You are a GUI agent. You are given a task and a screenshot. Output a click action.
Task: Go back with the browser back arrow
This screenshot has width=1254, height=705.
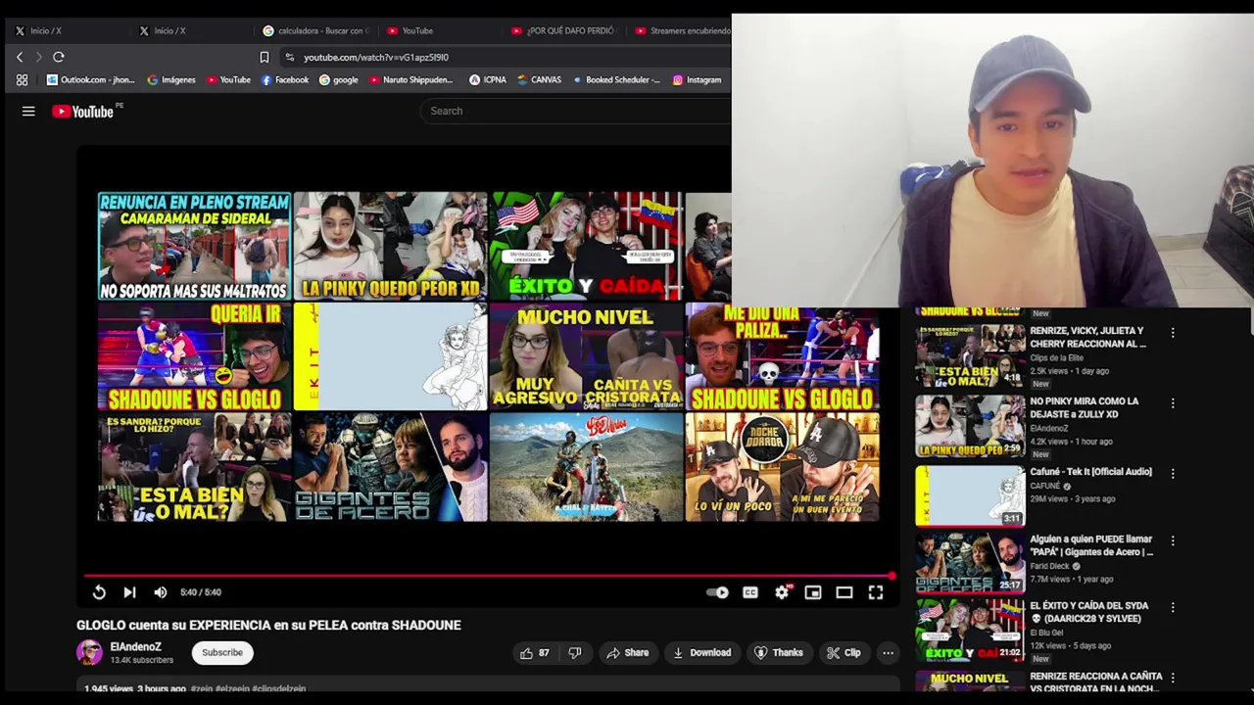(x=20, y=57)
